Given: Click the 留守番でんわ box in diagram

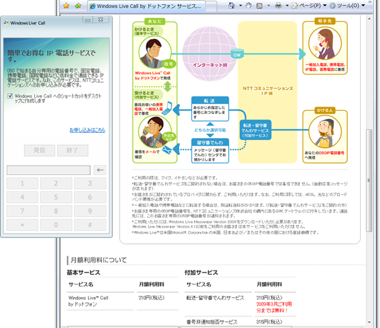Looking at the screenshot, I should (210, 150).
